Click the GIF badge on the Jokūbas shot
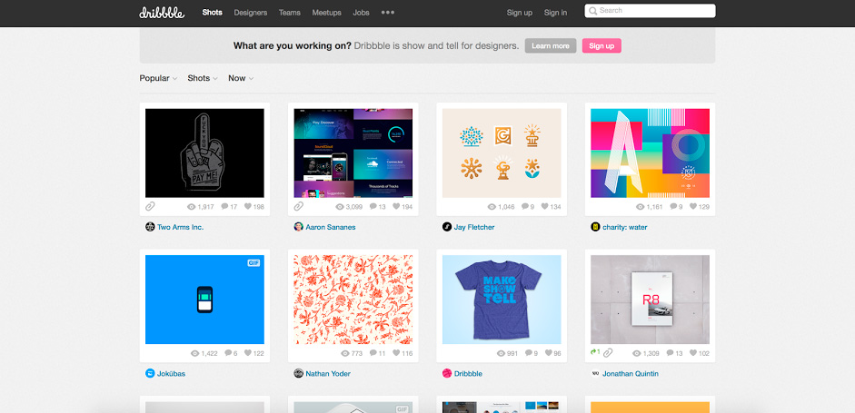 click(254, 262)
